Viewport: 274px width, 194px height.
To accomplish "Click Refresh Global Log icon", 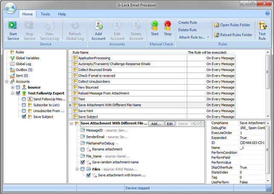I will (75, 26).
